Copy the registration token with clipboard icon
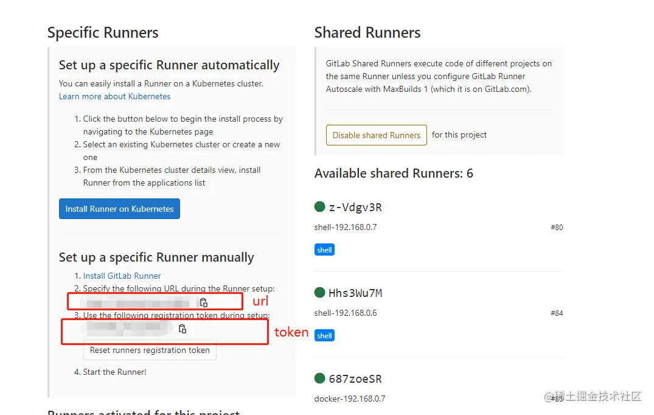The height and width of the screenshot is (415, 654). pyautogui.click(x=183, y=329)
